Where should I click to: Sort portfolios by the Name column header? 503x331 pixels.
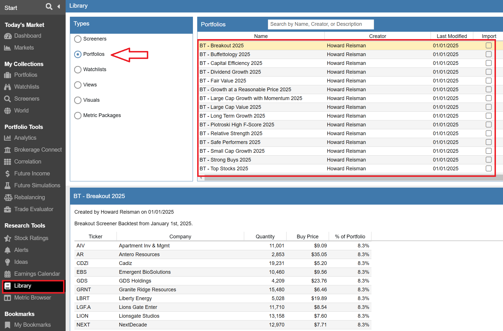pos(261,36)
